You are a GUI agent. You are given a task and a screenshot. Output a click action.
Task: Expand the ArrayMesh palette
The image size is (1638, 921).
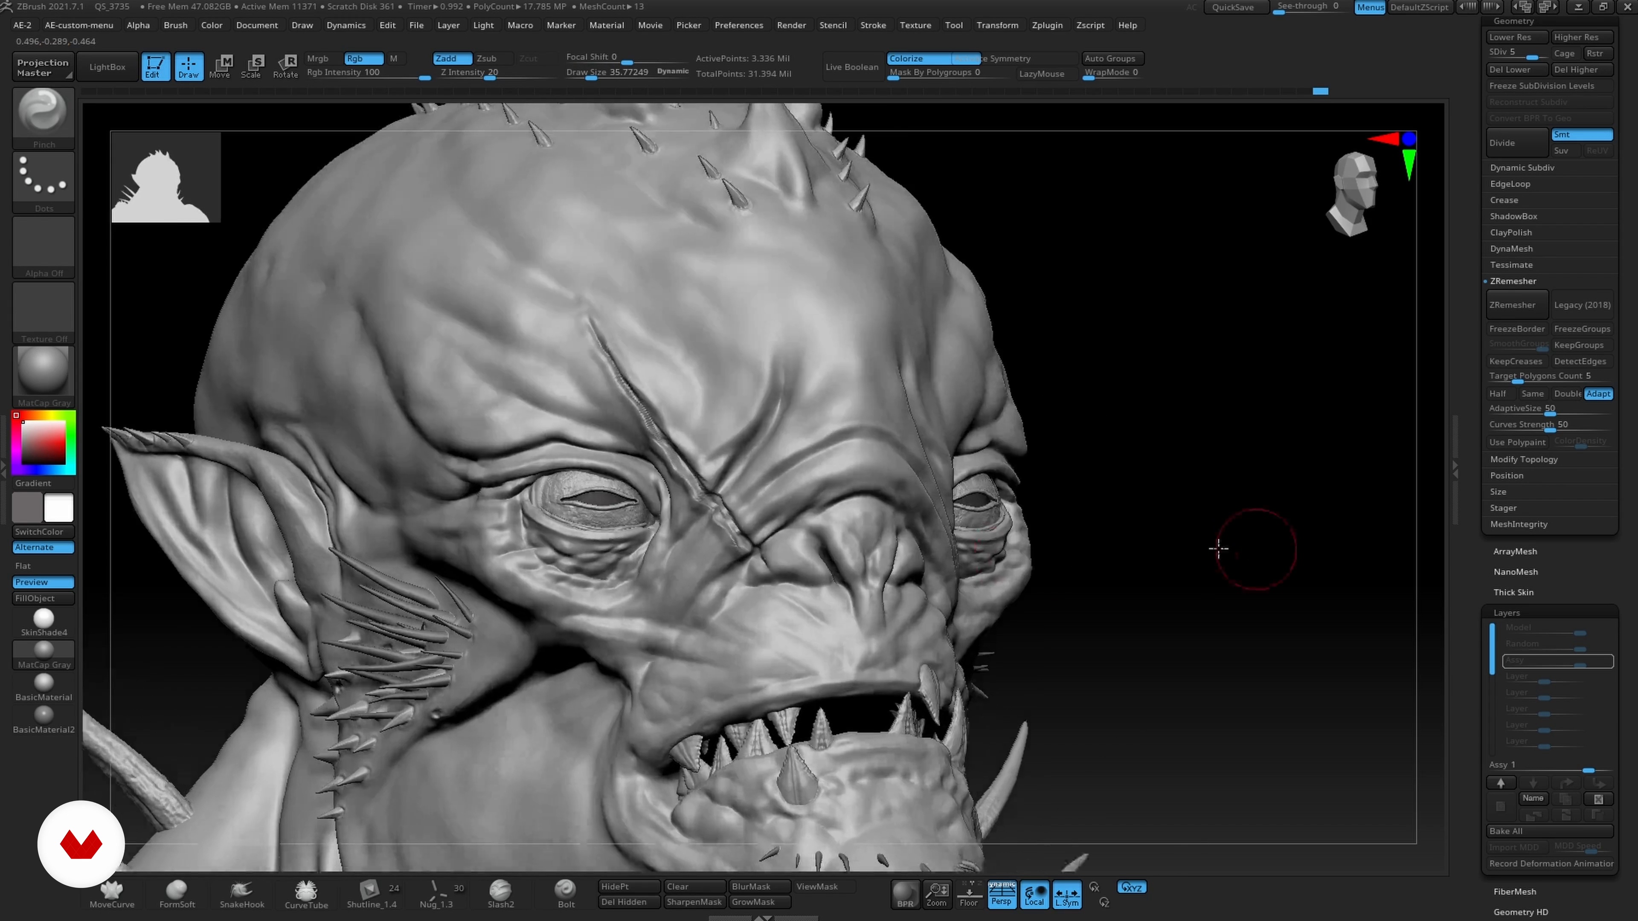[1515, 552]
